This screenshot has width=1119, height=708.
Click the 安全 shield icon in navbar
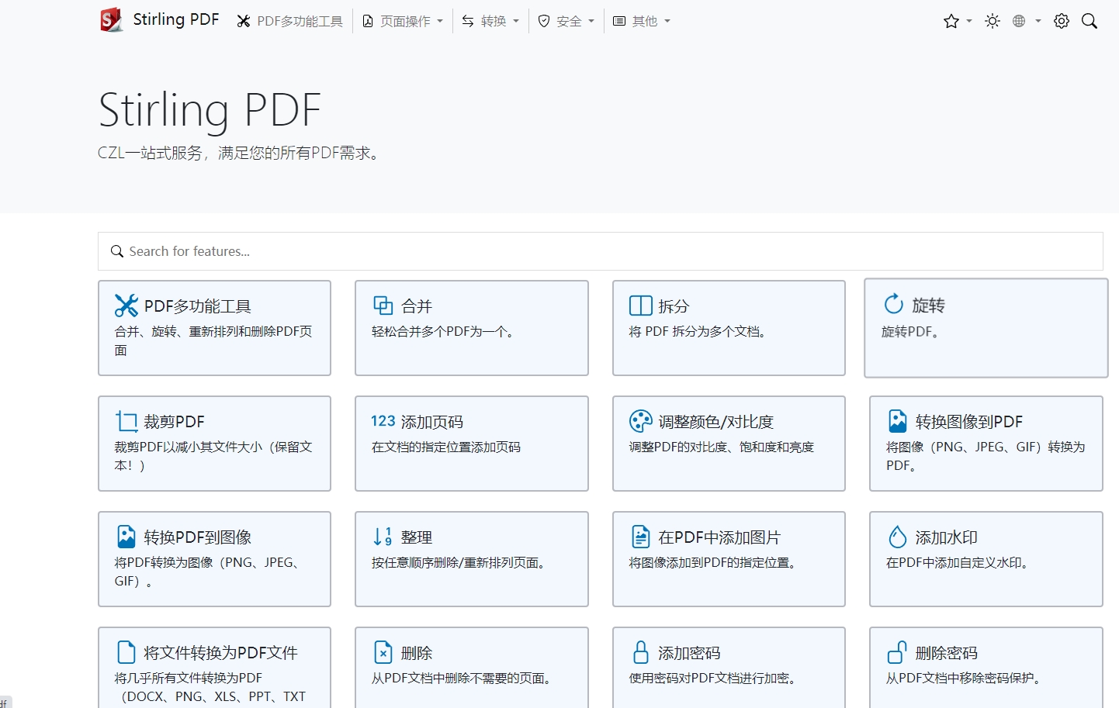pyautogui.click(x=544, y=21)
